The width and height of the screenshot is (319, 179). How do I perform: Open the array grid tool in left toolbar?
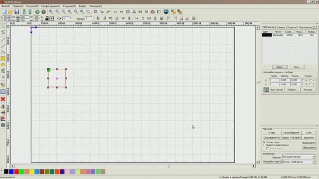pos(3,125)
